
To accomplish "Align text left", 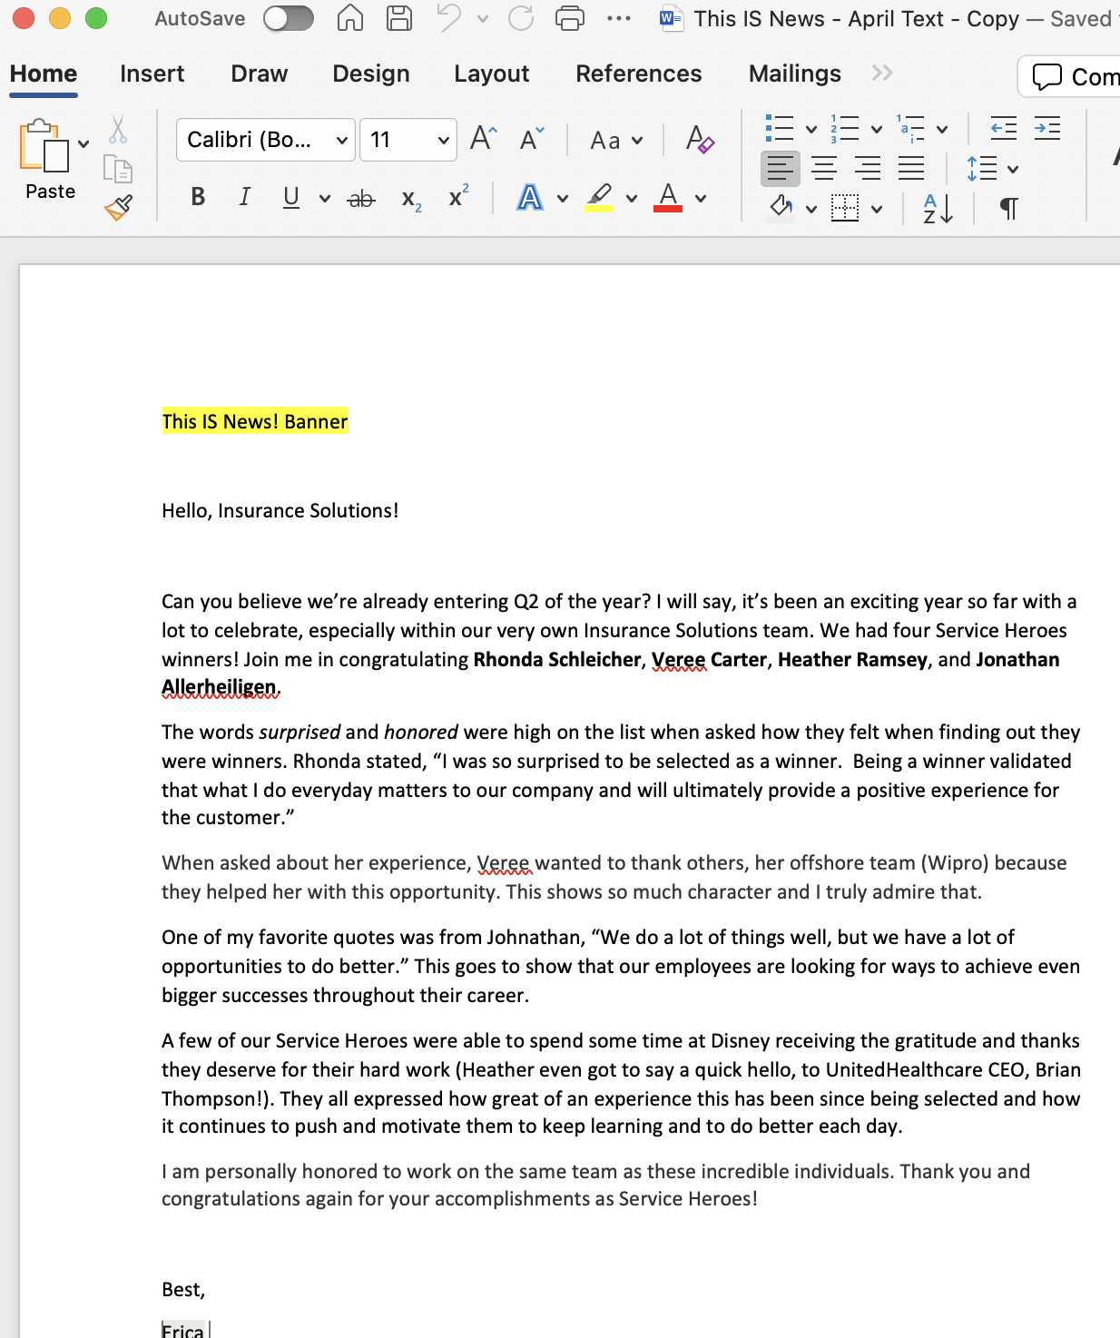I will [781, 168].
